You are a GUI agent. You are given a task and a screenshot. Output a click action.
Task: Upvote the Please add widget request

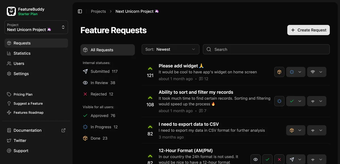pos(150,69)
